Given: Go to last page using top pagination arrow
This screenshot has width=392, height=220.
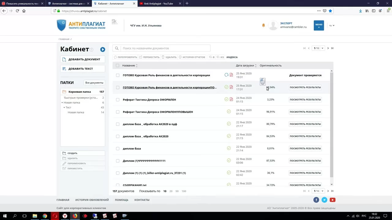Looking at the screenshot, I should point(332,48).
